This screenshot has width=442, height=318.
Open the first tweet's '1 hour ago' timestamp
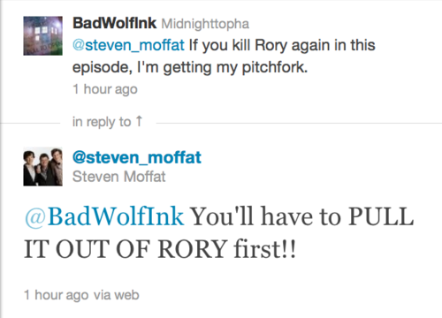[105, 89]
